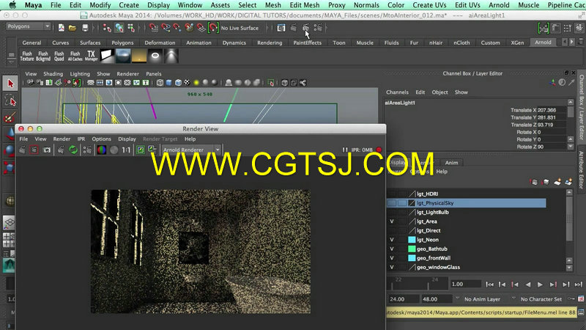Click Translate X value field
Screen dimensions: 586x330
[552, 110]
